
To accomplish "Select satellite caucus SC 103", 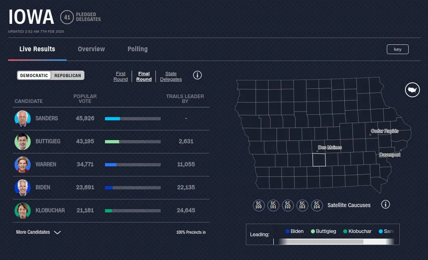I will point(302,205).
